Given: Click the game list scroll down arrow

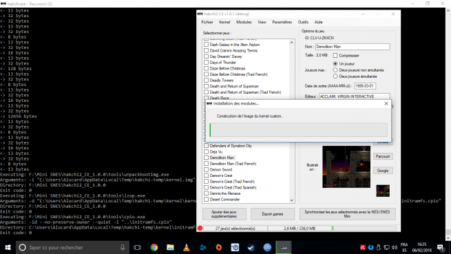Looking at the screenshot, I should [292, 200].
